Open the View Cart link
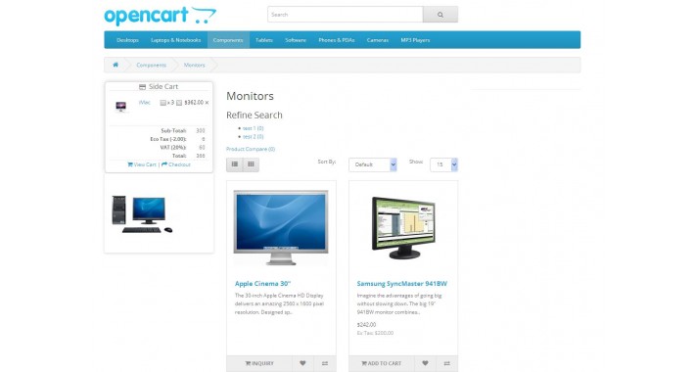 (142, 164)
